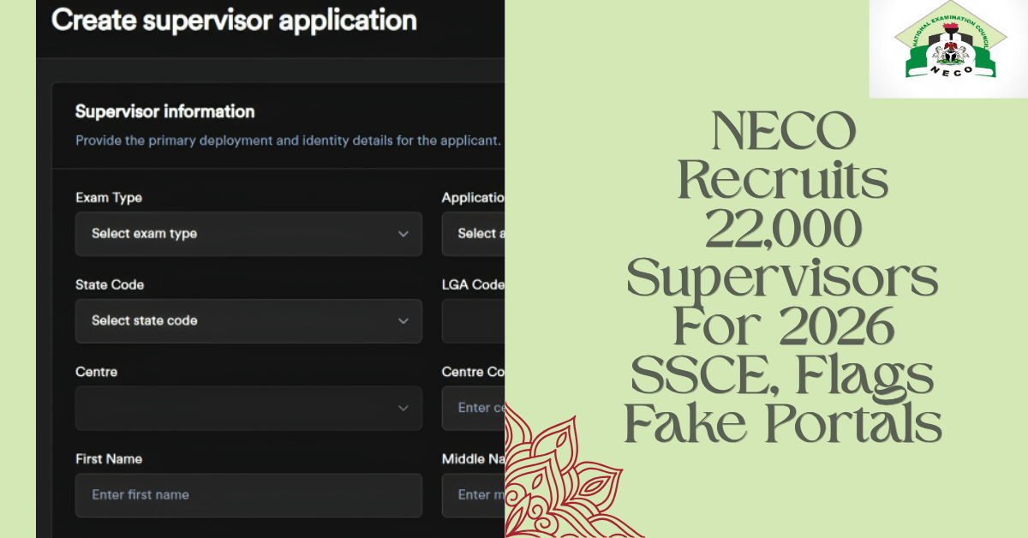Click the 'Exam Type' label
Screen dimensions: 1028x538
point(109,198)
